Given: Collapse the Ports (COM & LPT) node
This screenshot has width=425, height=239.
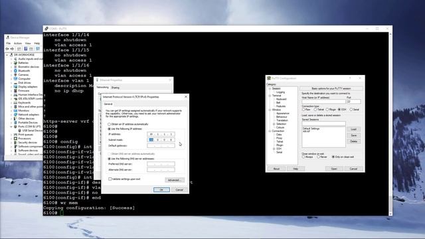Looking at the screenshot, I should pos(11,127).
